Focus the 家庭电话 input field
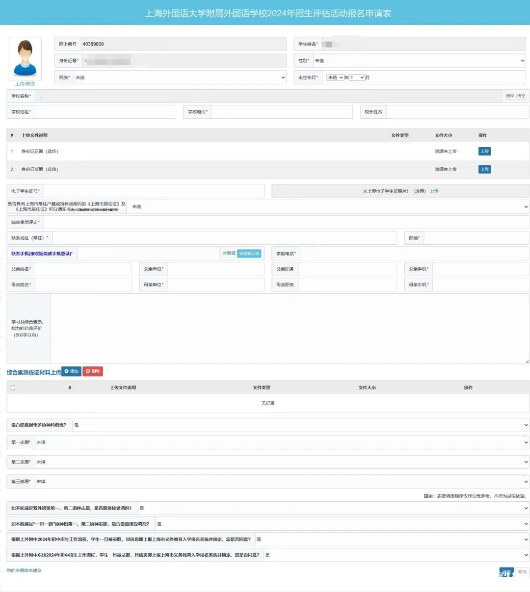This screenshot has height=592, width=530. pos(415,254)
